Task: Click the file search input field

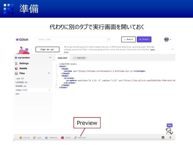Action: [x=72, y=39]
